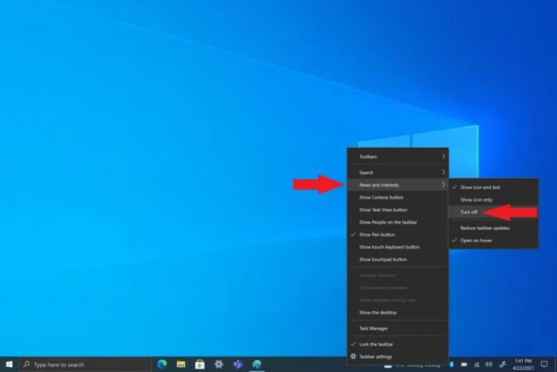The height and width of the screenshot is (372, 557).
Task: Click the greyed Show windows stacked entry
Action: [398, 288]
